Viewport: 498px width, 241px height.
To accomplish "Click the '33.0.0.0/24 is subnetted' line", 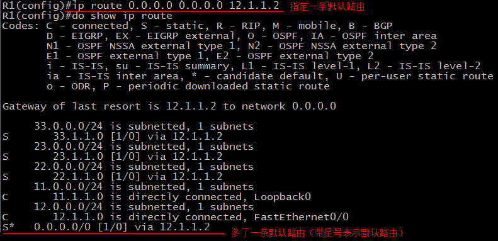I will pyautogui.click(x=144, y=126).
